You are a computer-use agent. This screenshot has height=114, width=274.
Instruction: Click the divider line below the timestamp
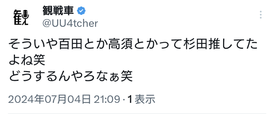[137, 113]
